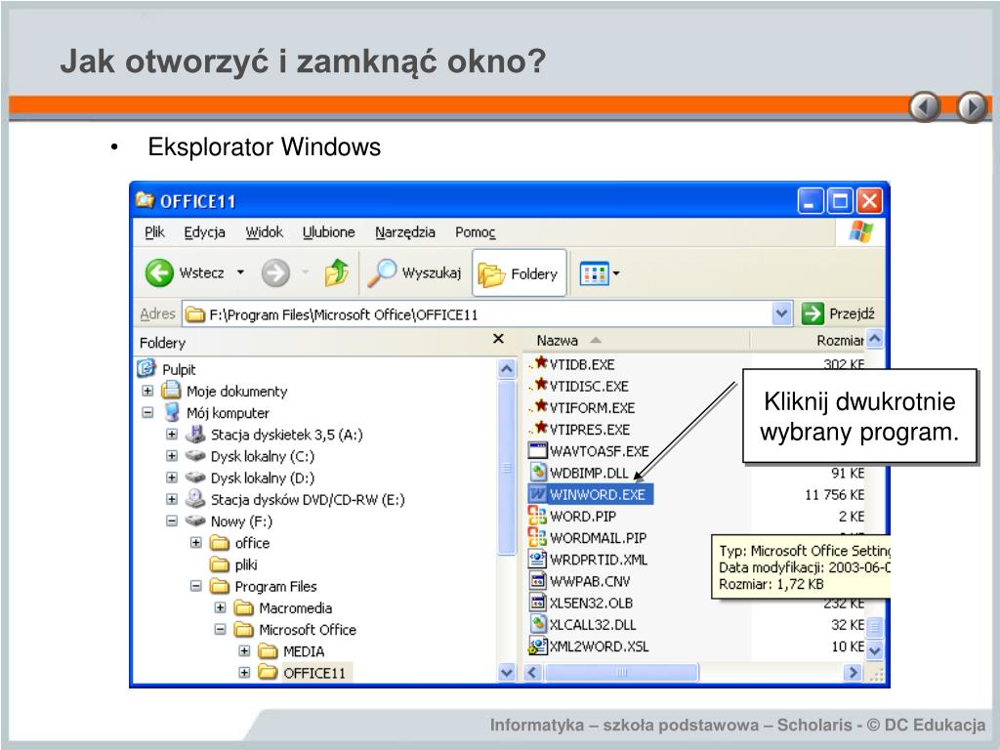Select the WINWORD.EXE Word icon

click(538, 494)
